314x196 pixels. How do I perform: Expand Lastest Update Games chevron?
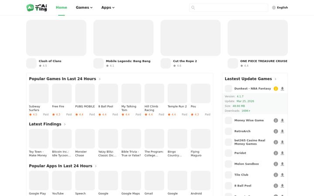pyautogui.click(x=275, y=79)
